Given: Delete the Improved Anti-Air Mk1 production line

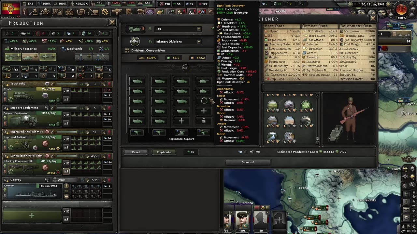Looking at the screenshot, I should click(x=109, y=132).
